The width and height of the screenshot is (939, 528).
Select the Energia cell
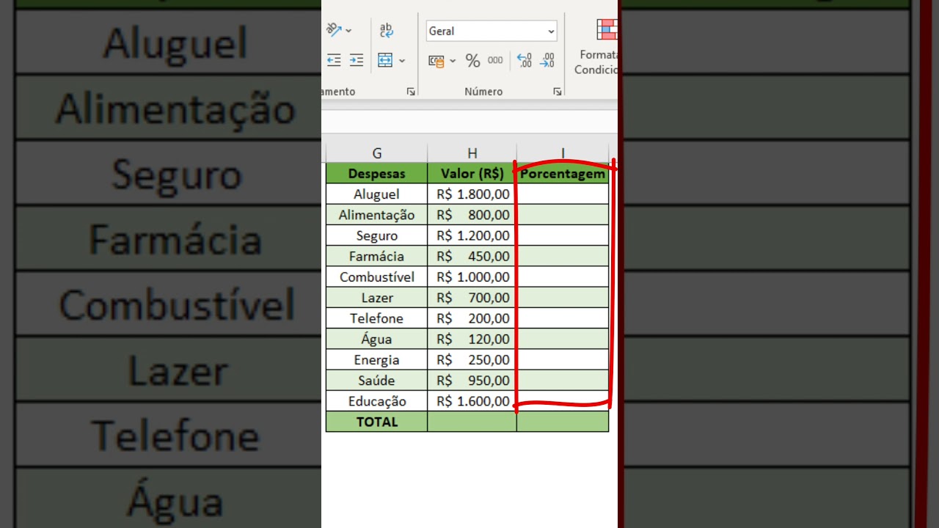pyautogui.click(x=376, y=359)
